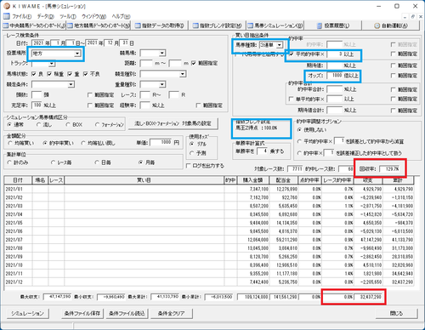Toggle 範囲指定 checkbox next to 距離

194,63
